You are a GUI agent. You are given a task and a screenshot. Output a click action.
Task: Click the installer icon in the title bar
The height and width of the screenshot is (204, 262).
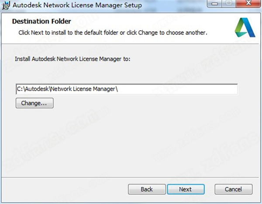pyautogui.click(x=6, y=6)
